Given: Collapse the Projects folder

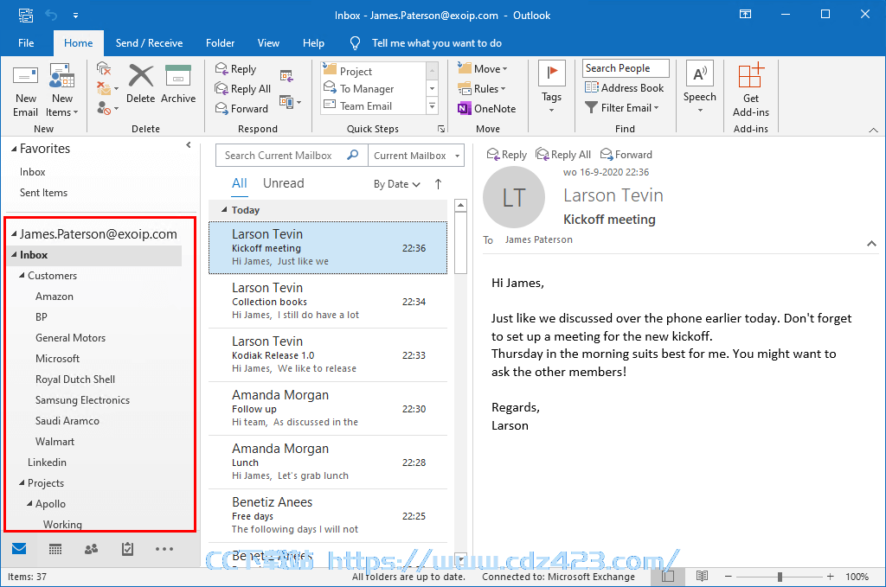Looking at the screenshot, I should [x=22, y=482].
